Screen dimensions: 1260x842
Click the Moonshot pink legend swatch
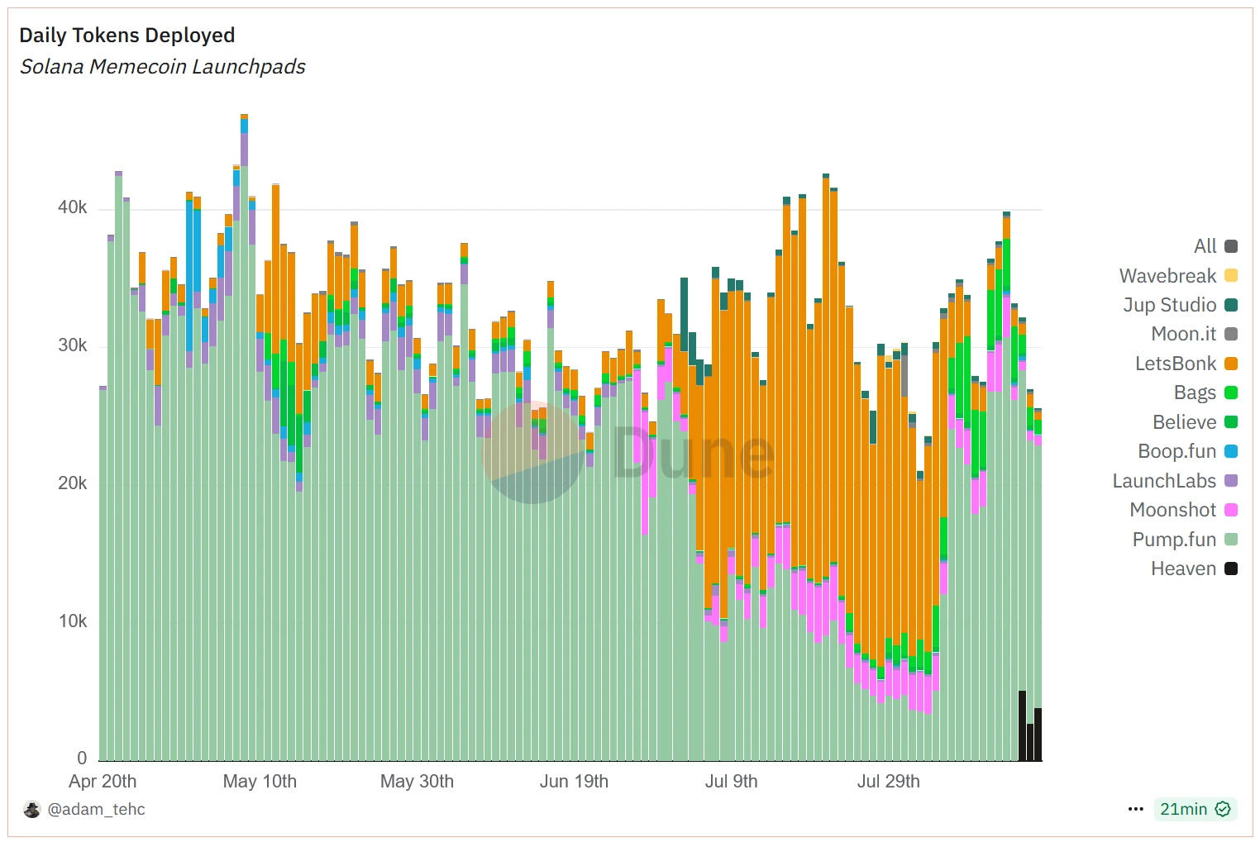[1231, 510]
